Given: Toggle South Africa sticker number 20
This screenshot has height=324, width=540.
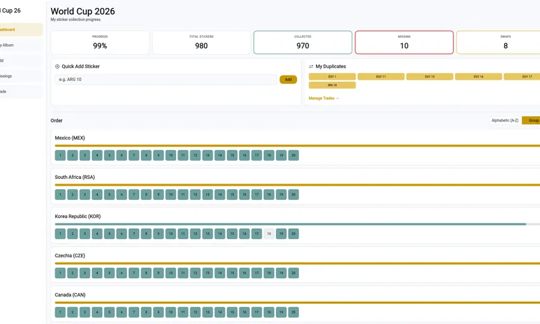Looking at the screenshot, I should tap(294, 194).
